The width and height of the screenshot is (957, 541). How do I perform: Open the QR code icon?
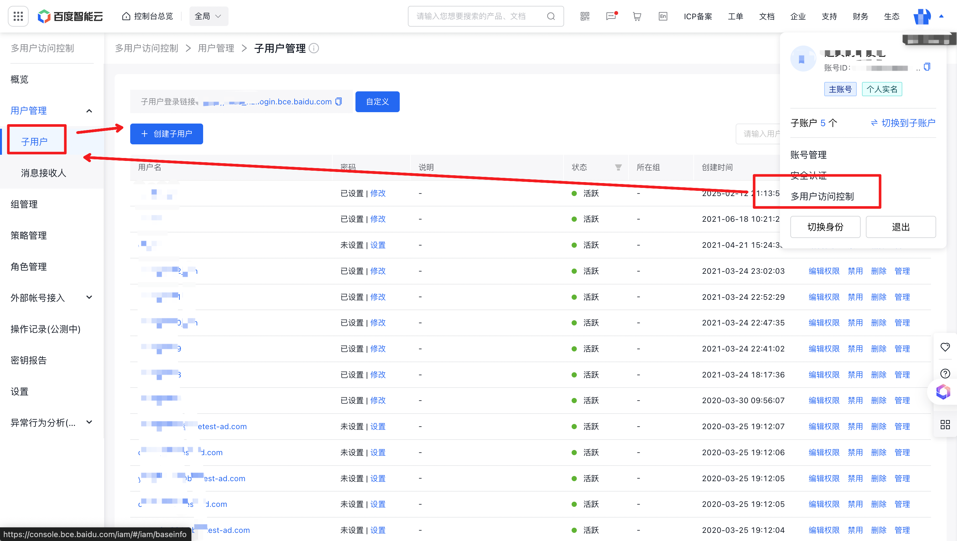(x=585, y=16)
